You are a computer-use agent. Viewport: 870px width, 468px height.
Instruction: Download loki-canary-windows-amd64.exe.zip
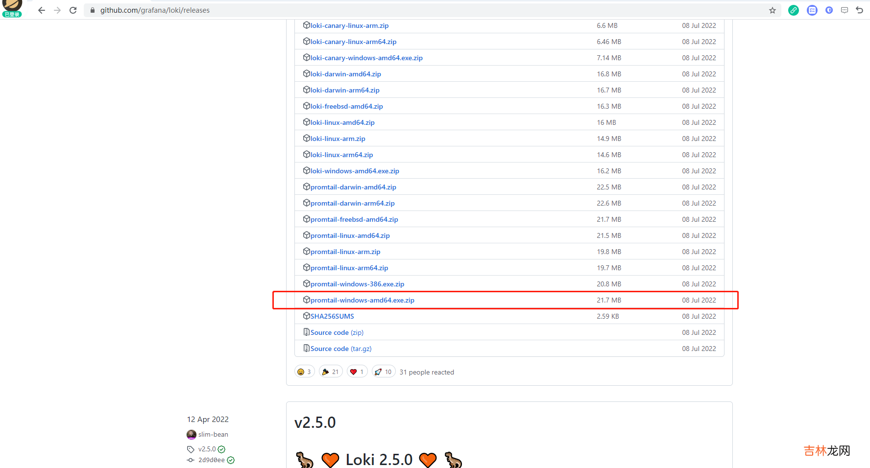[366, 58]
